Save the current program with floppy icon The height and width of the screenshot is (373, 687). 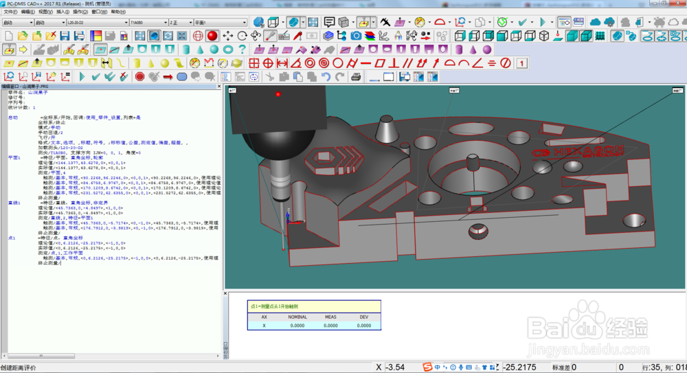pos(65,36)
